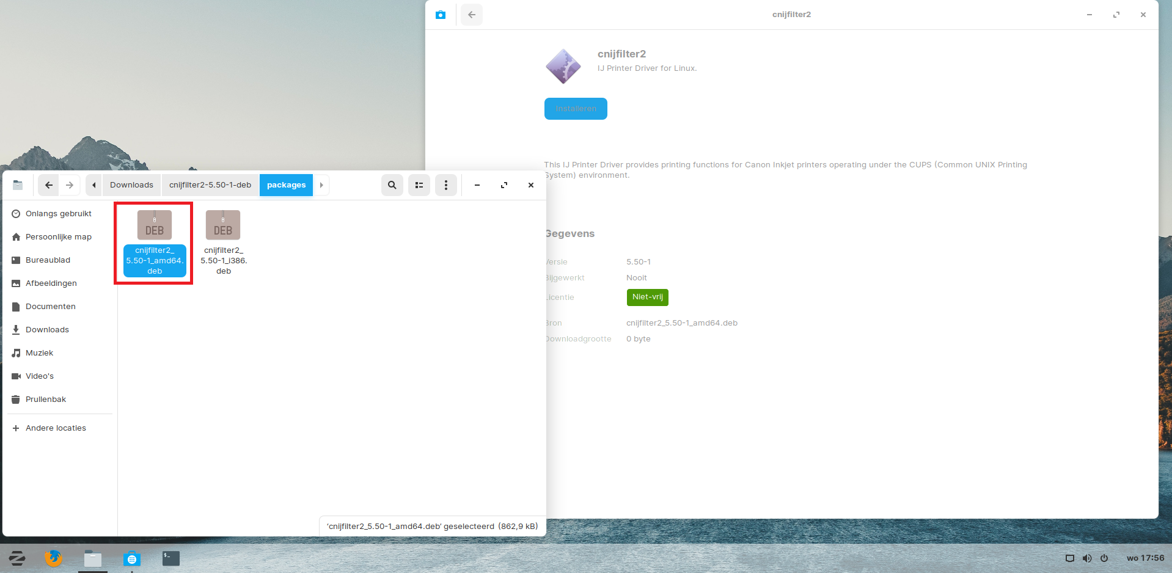Launch Firefox from the taskbar
The image size is (1172, 573).
coord(54,558)
